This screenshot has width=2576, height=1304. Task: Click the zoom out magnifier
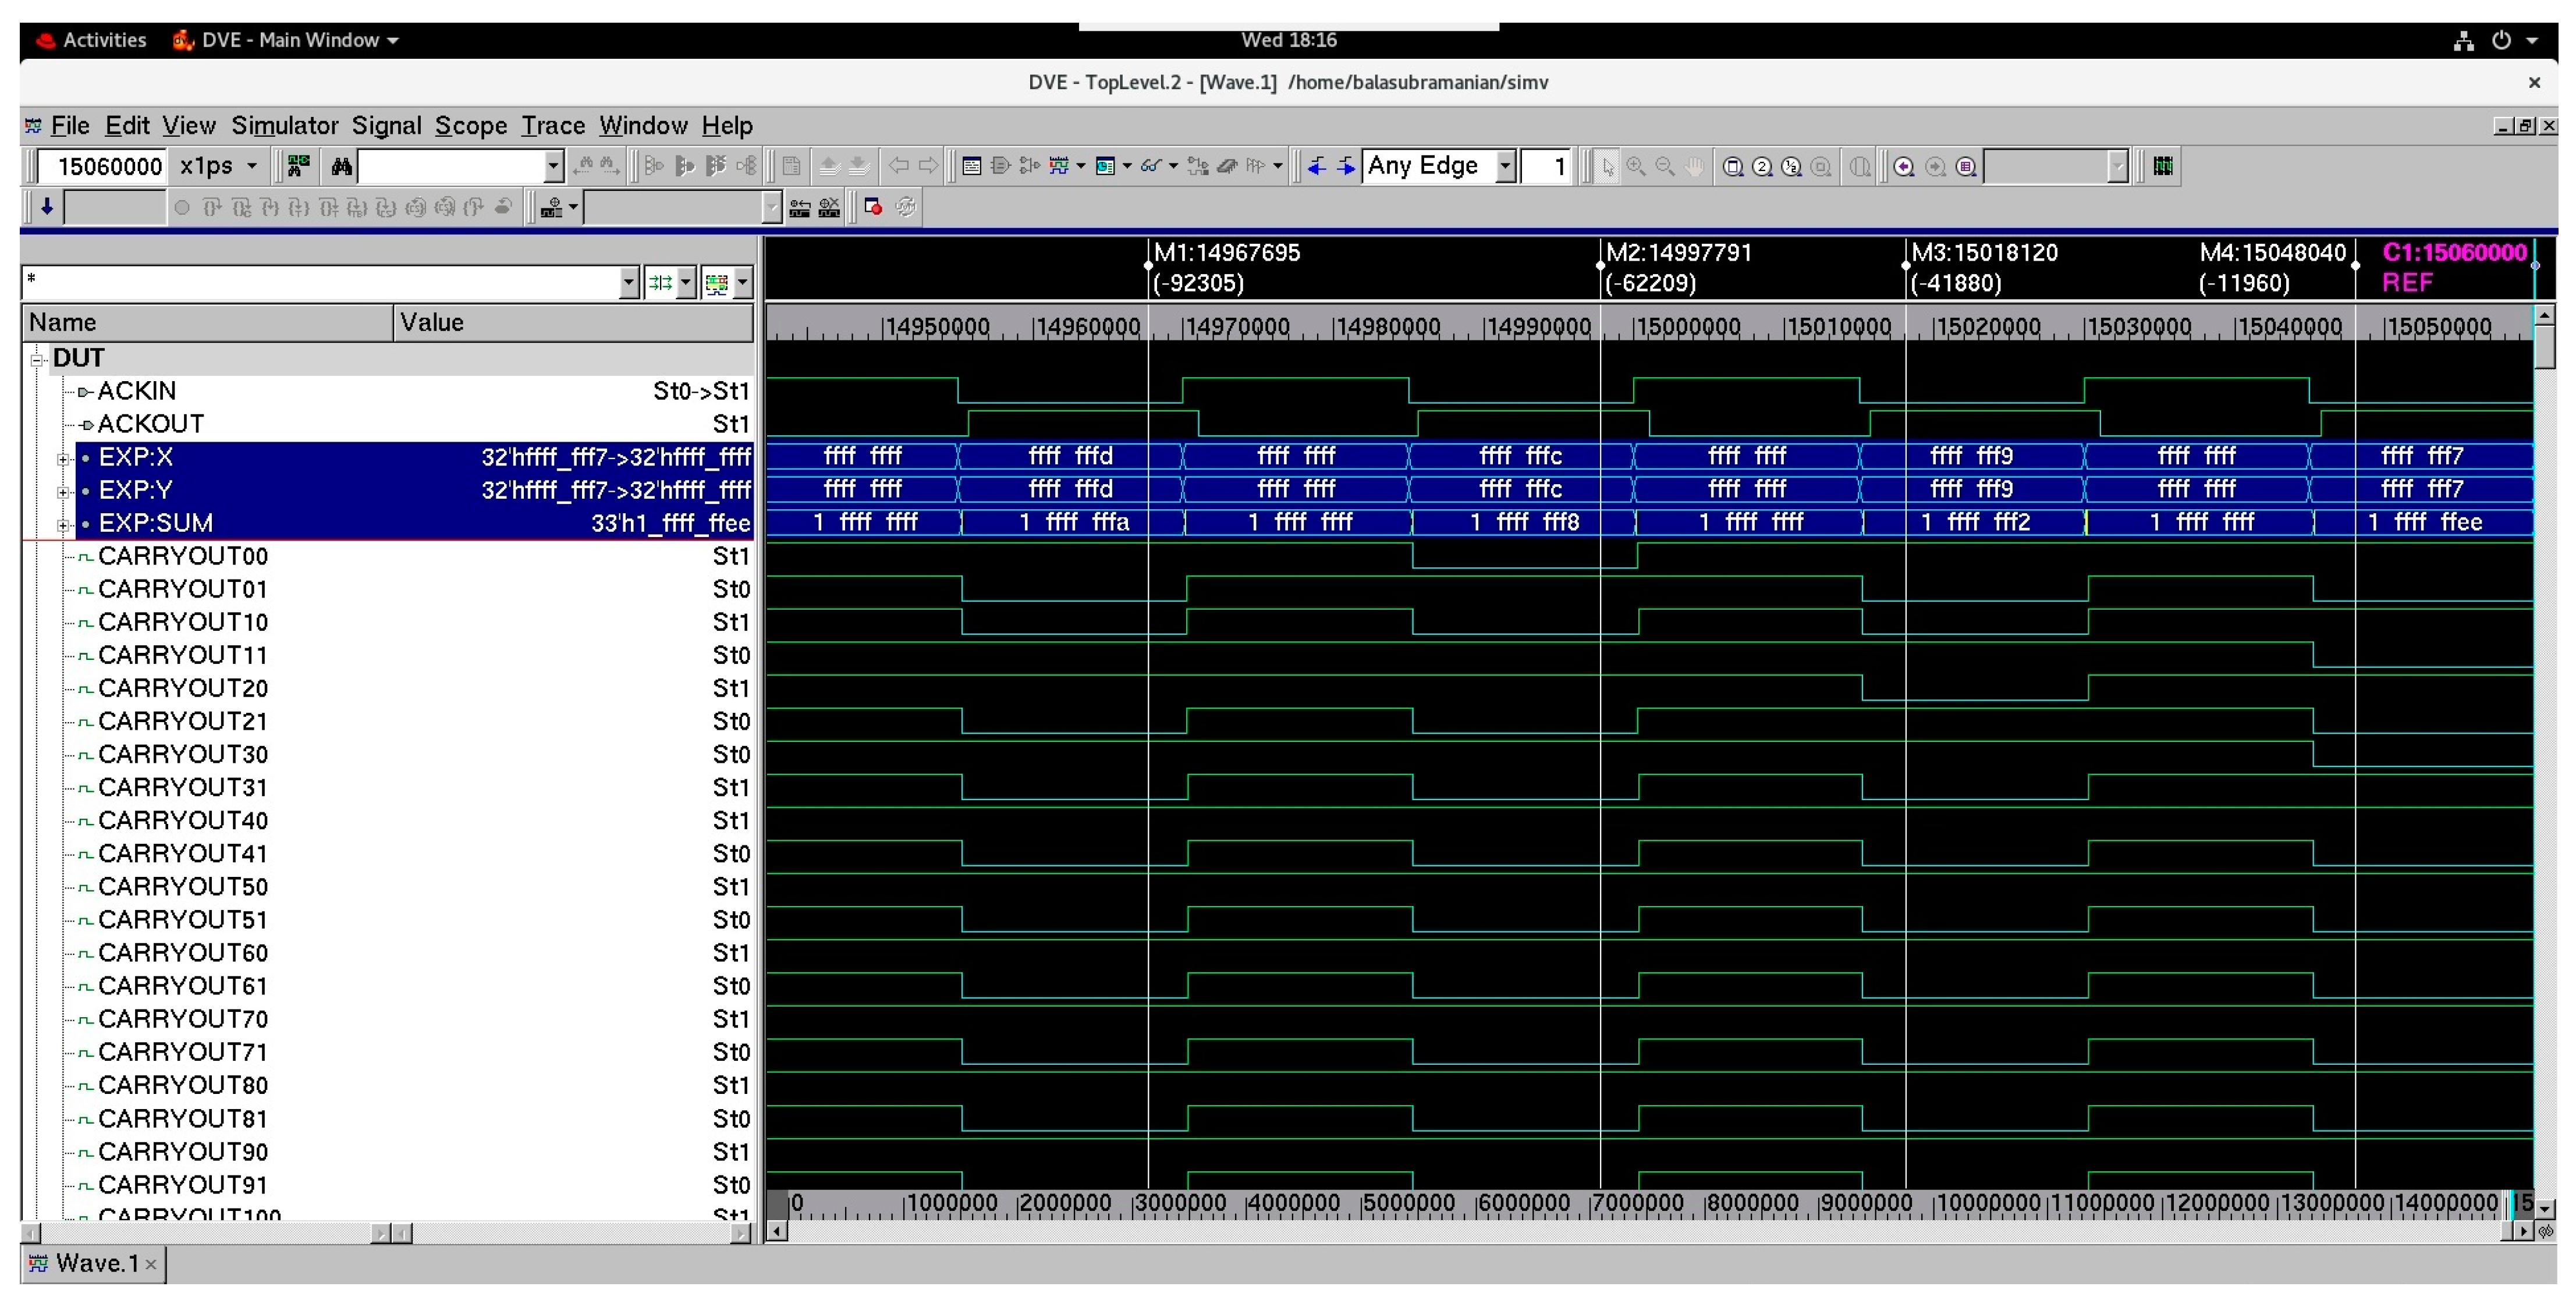(x=1665, y=166)
